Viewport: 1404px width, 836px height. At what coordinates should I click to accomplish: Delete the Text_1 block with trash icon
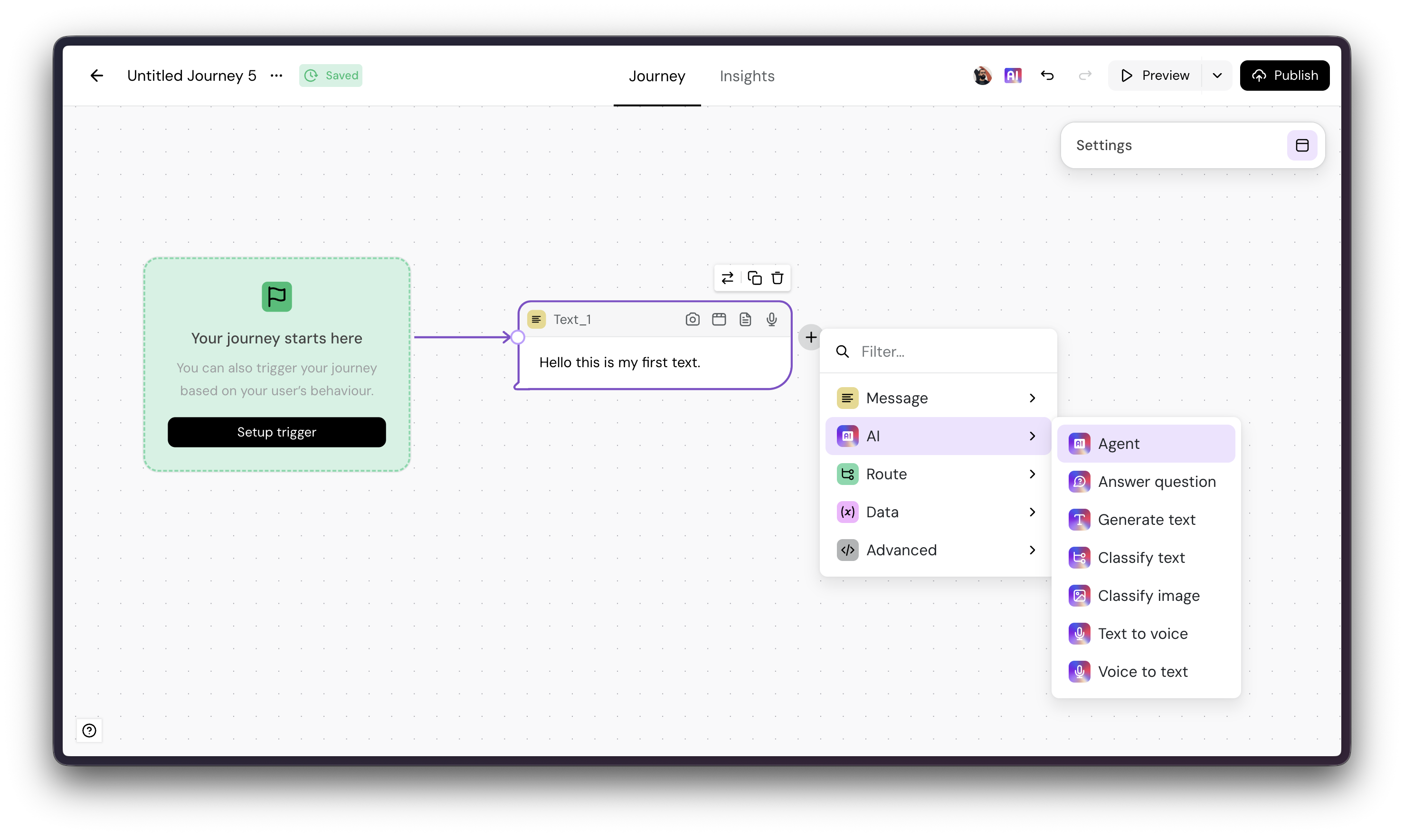pos(777,278)
